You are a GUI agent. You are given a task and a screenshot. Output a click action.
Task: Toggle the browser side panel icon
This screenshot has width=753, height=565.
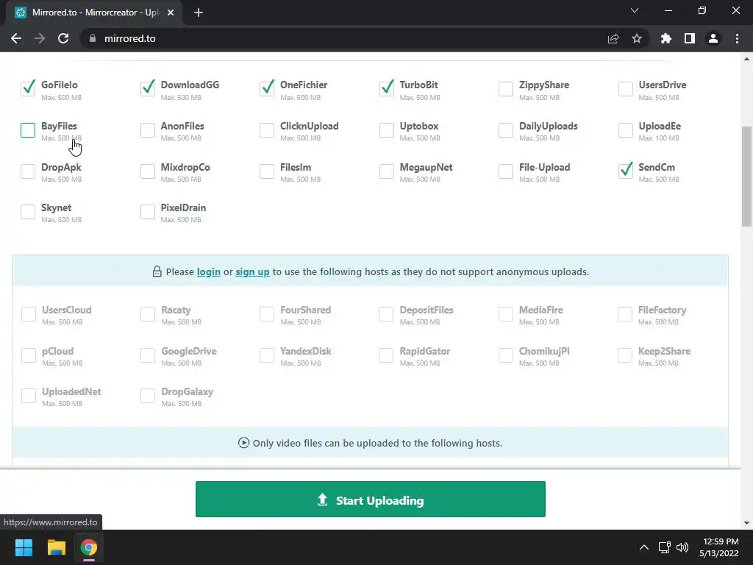coord(690,38)
